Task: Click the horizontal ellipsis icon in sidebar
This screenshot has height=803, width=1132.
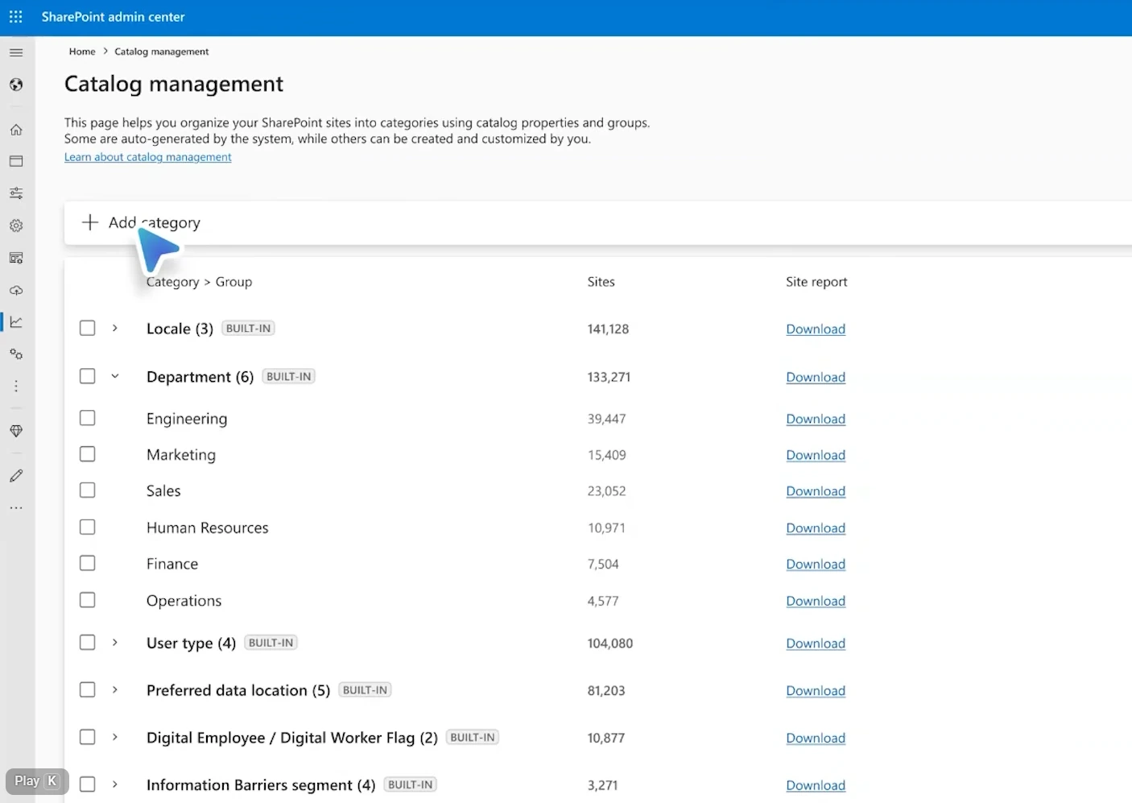Action: (x=16, y=508)
